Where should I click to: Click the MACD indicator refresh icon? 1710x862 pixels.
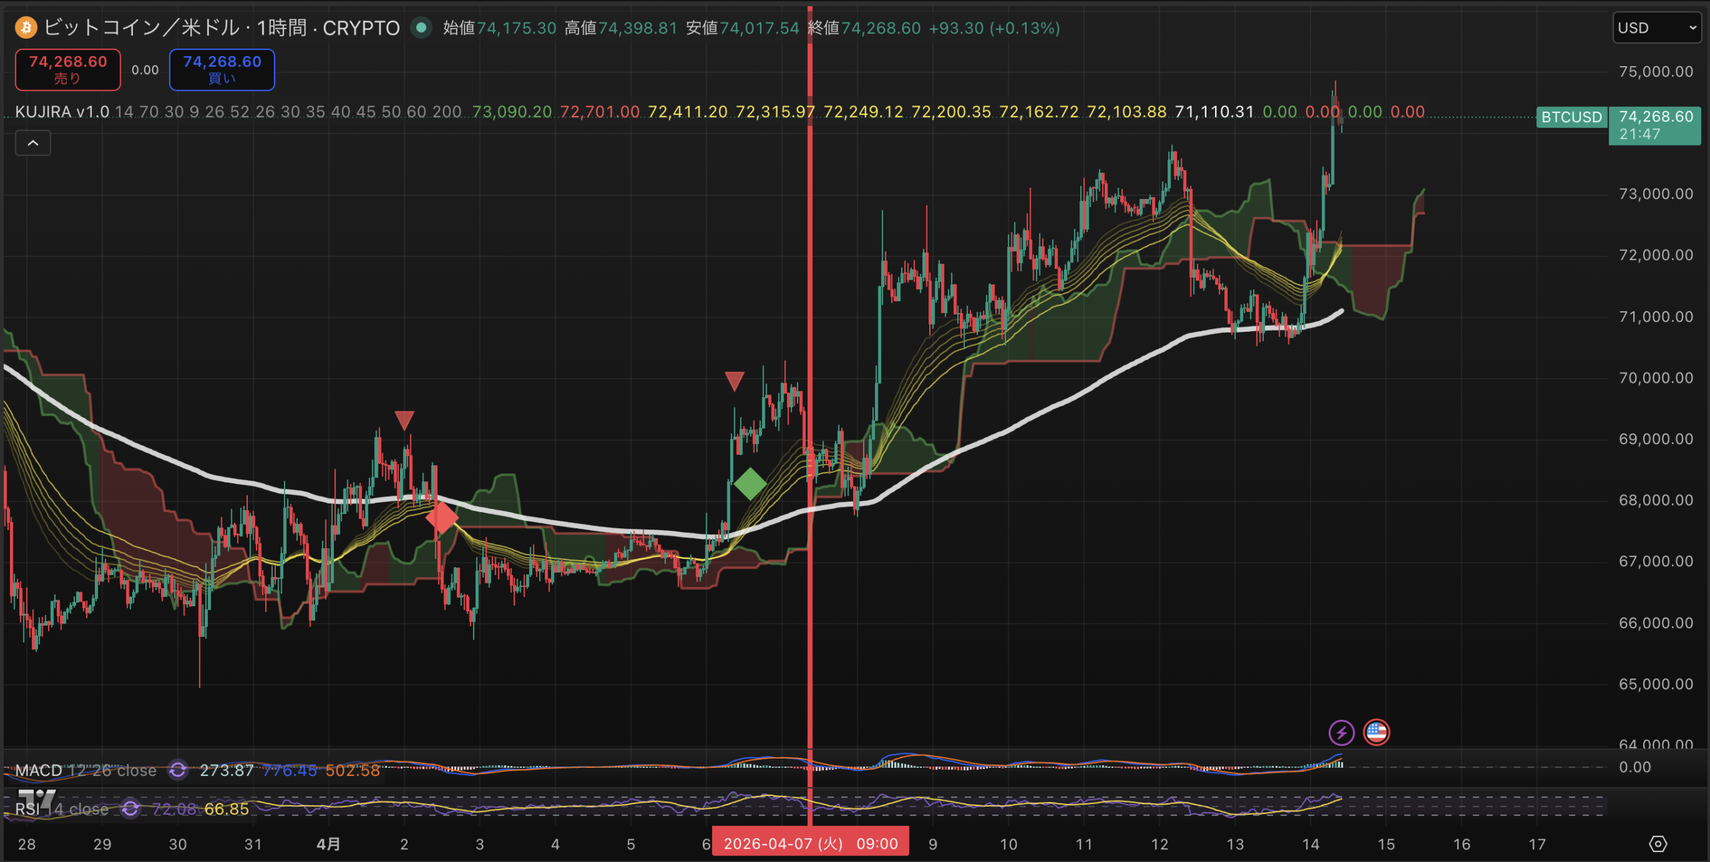(178, 770)
